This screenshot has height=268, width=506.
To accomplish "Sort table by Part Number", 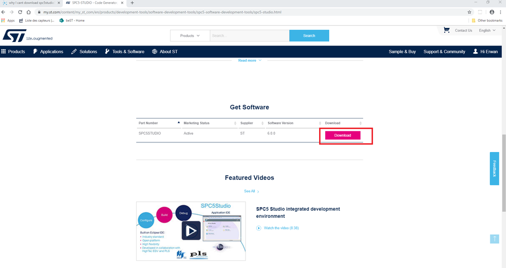I will [159, 123].
